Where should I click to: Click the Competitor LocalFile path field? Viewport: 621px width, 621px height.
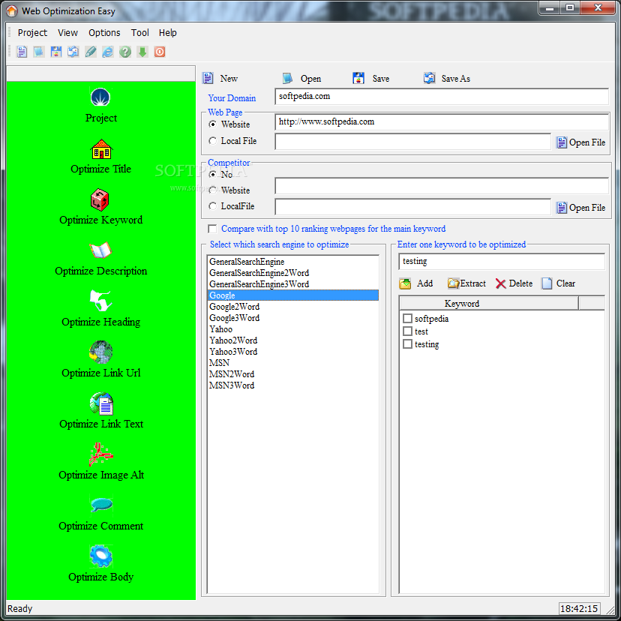[412, 207]
